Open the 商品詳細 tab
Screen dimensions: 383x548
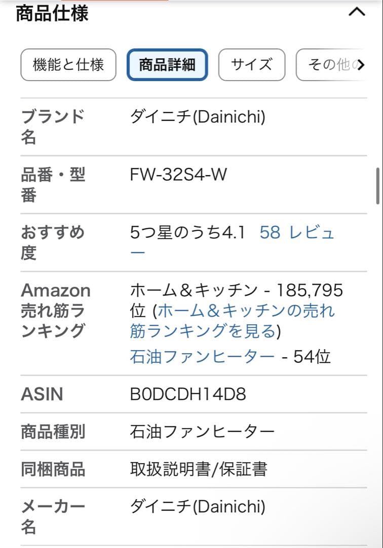[x=167, y=65]
